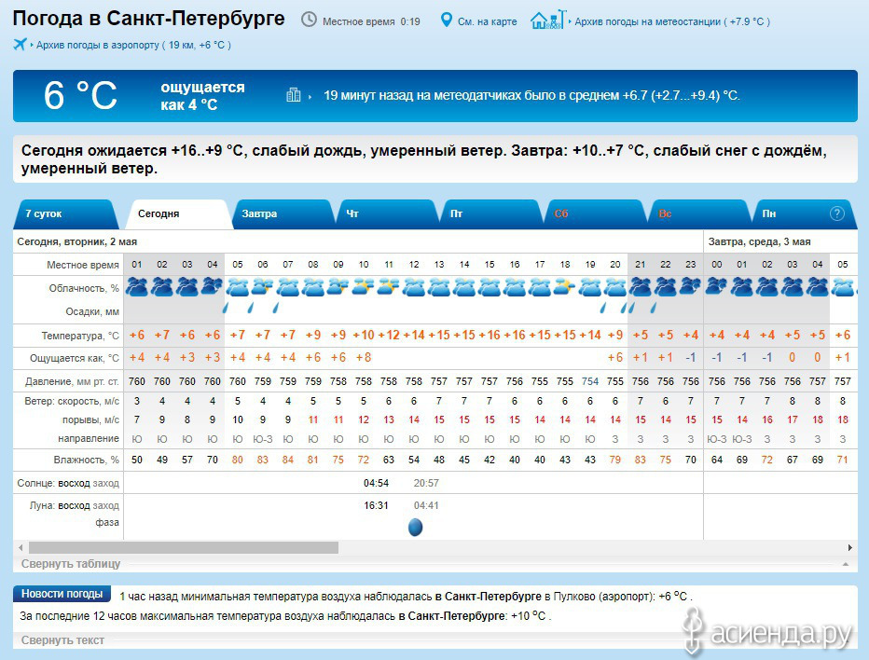
Task: Open Архив погоды на метеостанции link
Action: 647,21
